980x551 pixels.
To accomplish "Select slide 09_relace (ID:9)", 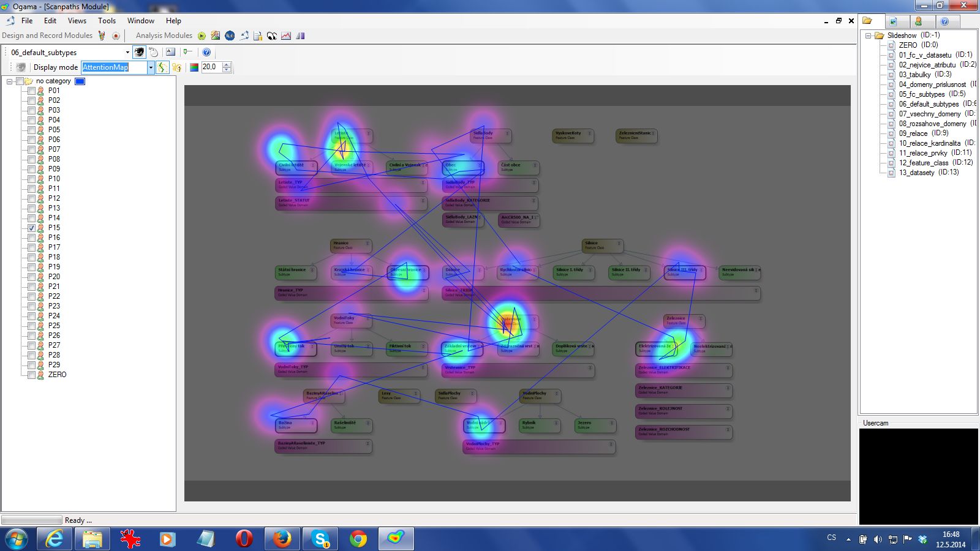I will [924, 133].
